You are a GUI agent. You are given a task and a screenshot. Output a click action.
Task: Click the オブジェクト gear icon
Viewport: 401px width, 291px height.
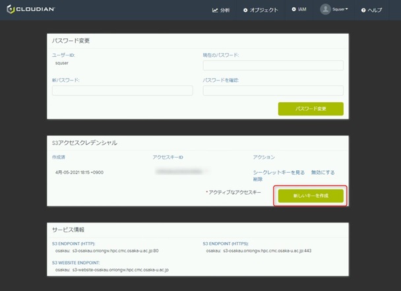pyautogui.click(x=245, y=11)
